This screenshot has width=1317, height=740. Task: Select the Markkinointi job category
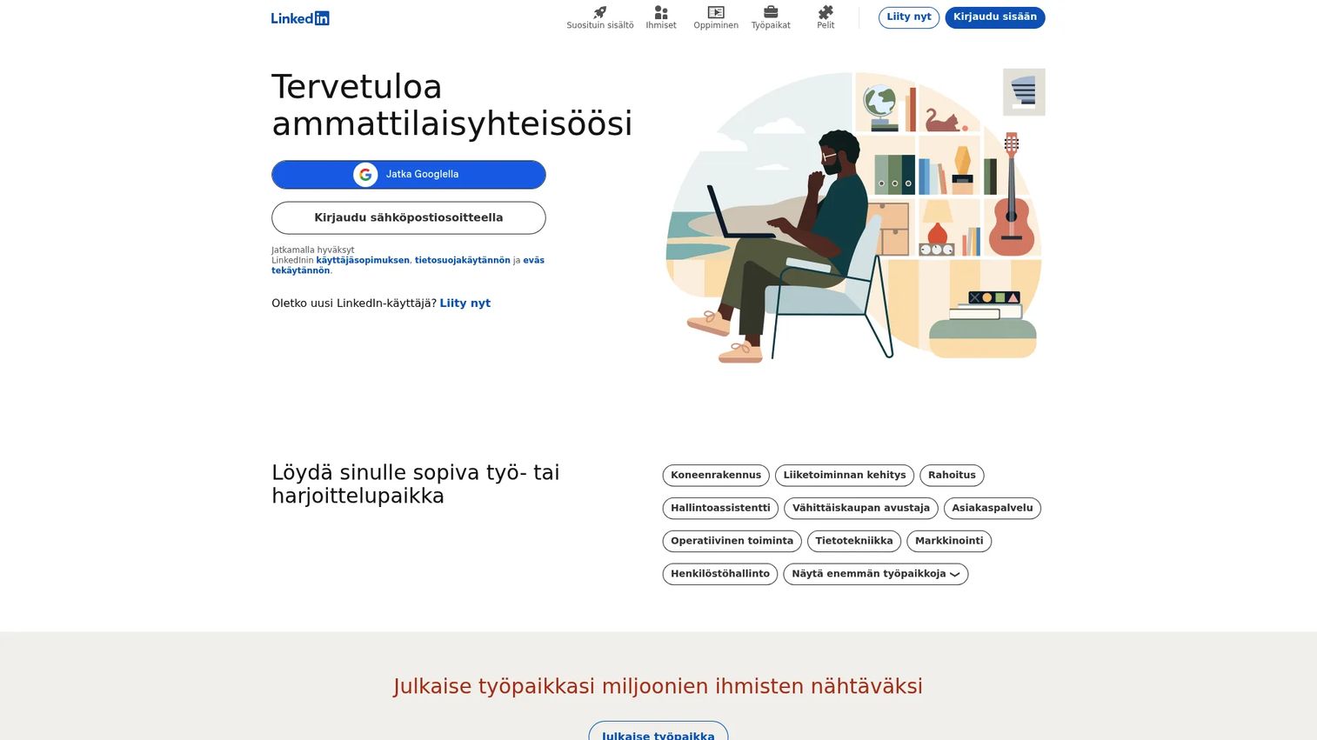click(x=949, y=542)
